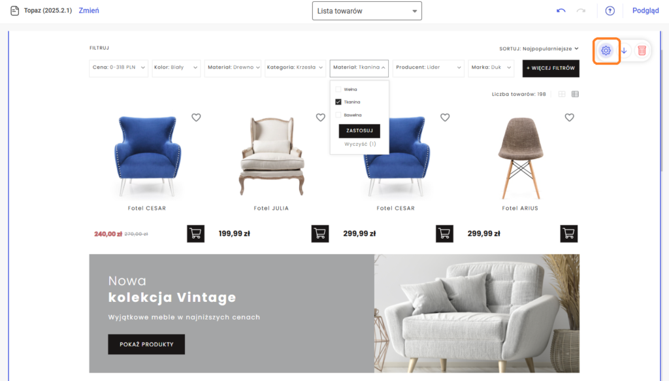Screen dimensions: 669x381
Task: Check the Wełna checkbox
Action: 338,89
